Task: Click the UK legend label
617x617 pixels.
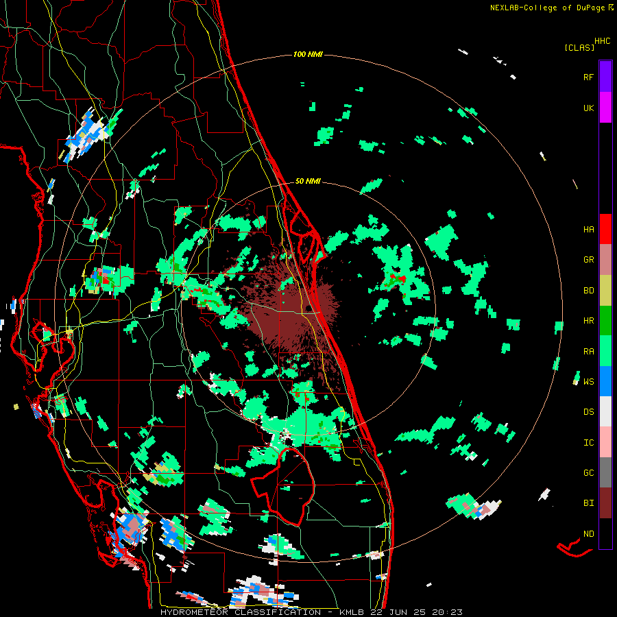Action: [x=588, y=108]
